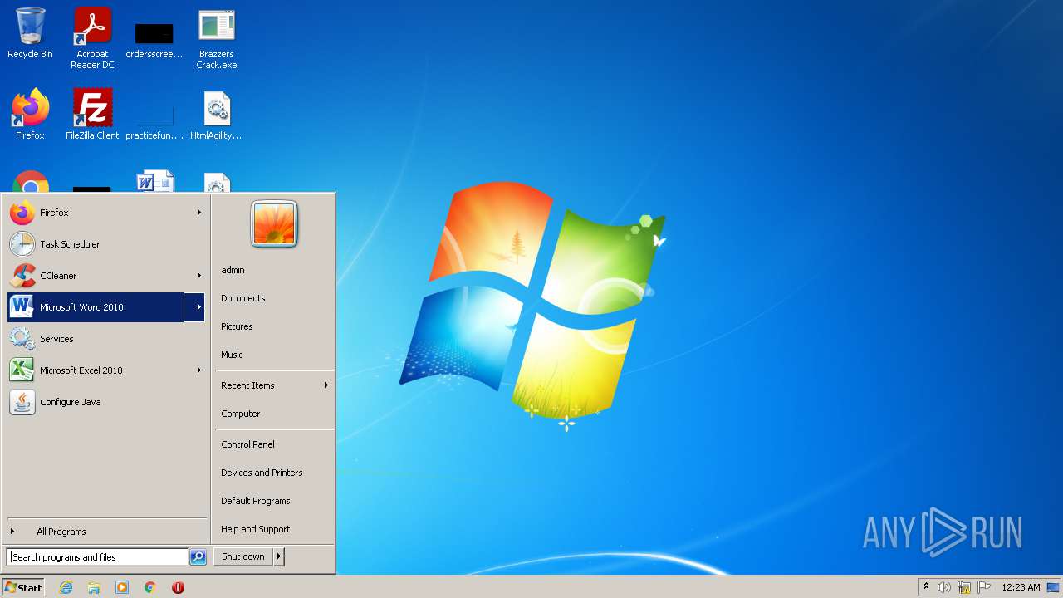Show hidden tray icons arrow
The width and height of the screenshot is (1063, 598).
pos(927,587)
